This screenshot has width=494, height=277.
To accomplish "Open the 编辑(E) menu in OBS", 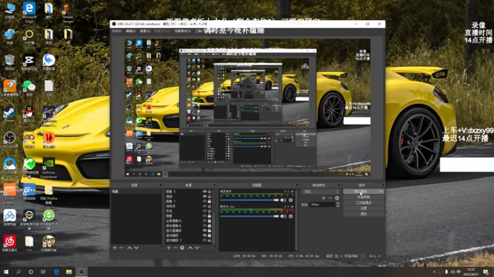I will [x=131, y=31].
